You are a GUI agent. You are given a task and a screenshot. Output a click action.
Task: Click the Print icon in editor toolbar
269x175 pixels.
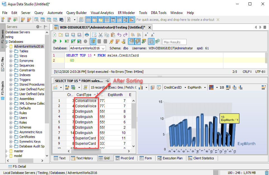click(87, 35)
